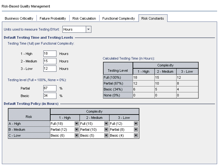219x166 pixels.
Task: Select the Functional Complexity tab
Action: point(119,18)
